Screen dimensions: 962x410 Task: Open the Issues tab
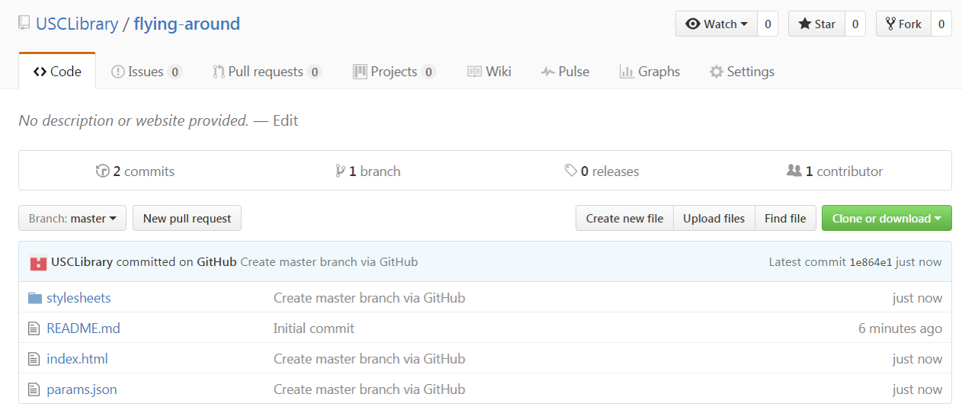[x=146, y=72]
